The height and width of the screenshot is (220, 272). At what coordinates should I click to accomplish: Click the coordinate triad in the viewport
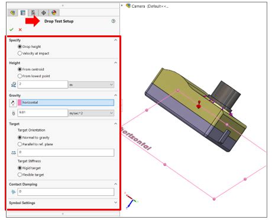coord(131,201)
